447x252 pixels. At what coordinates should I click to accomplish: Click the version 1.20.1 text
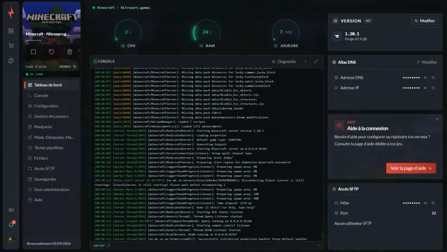point(352,33)
